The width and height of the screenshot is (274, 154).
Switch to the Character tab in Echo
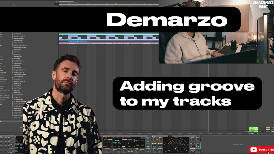181,136
